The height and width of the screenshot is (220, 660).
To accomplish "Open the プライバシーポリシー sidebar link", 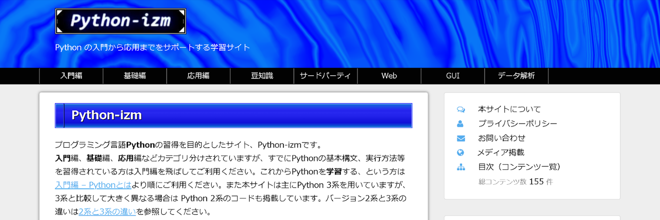I will (x=518, y=124).
